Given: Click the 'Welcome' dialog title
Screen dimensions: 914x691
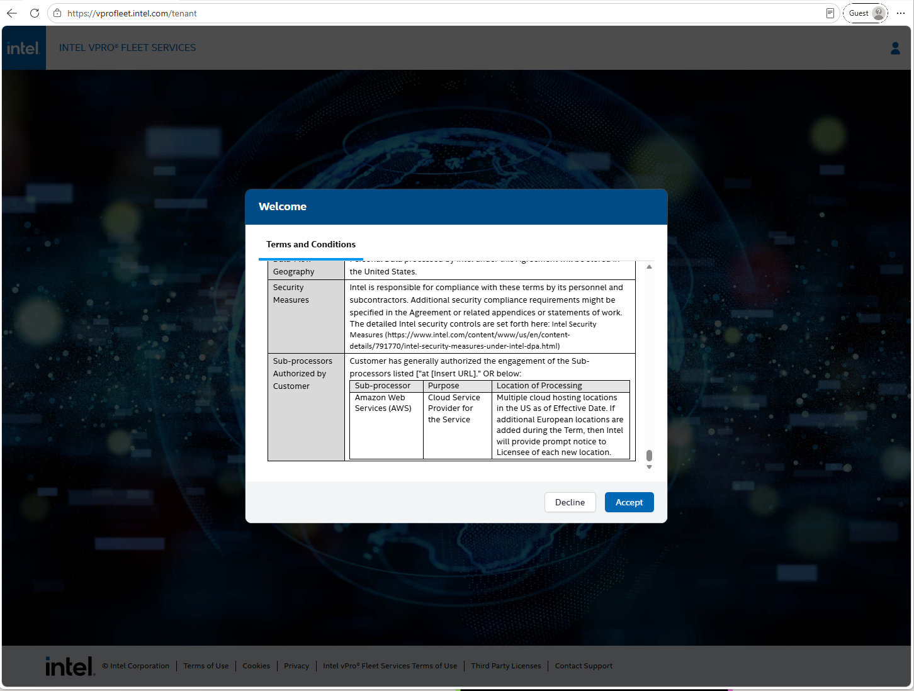Looking at the screenshot, I should pos(283,206).
